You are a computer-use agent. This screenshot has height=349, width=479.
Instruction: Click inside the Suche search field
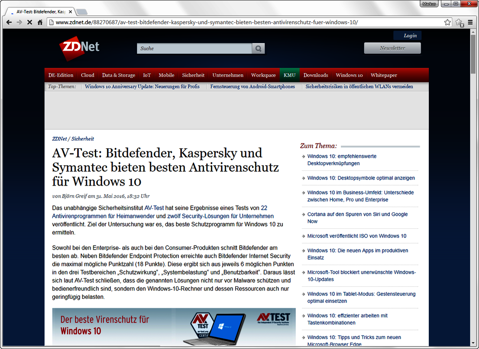[193, 48]
